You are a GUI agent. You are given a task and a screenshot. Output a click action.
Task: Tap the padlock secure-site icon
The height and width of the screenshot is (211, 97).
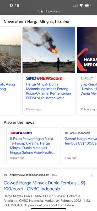point(42,12)
